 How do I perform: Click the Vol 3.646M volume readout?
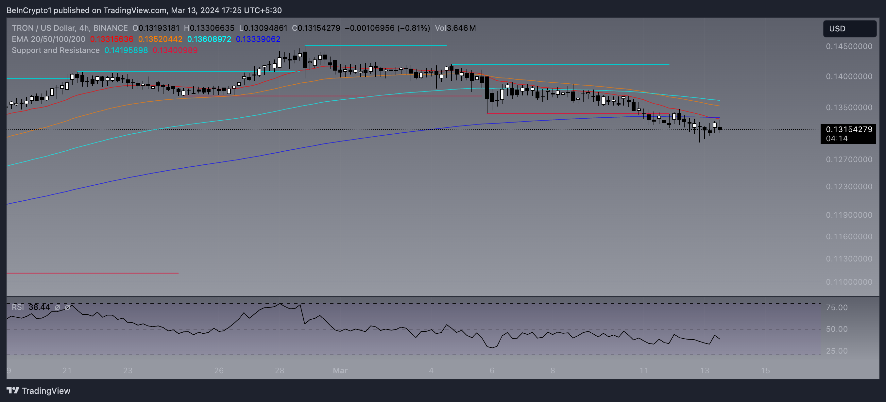pos(455,28)
